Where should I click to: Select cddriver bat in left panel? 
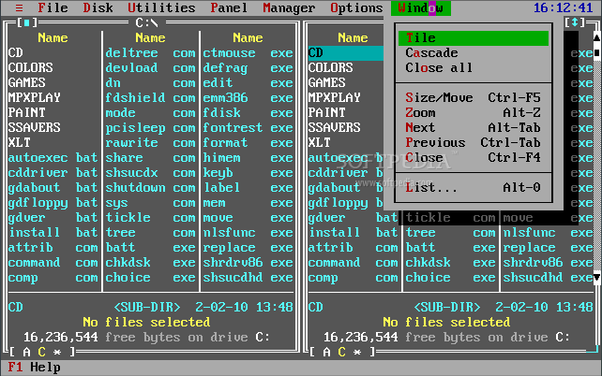tap(53, 173)
